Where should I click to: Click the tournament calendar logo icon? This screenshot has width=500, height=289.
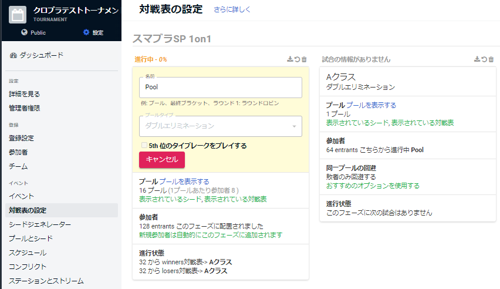tap(18, 15)
